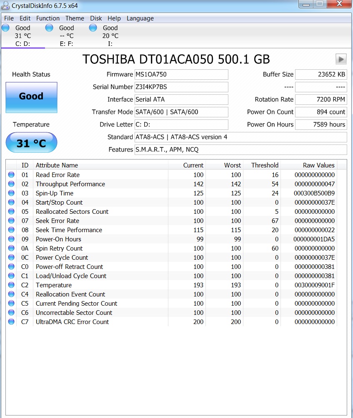
Task: Click the Good health status button
Action: pos(31,97)
